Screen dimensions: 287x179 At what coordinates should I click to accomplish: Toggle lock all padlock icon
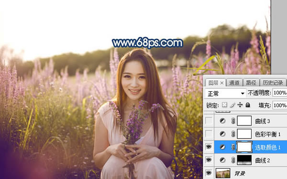click(x=248, y=105)
